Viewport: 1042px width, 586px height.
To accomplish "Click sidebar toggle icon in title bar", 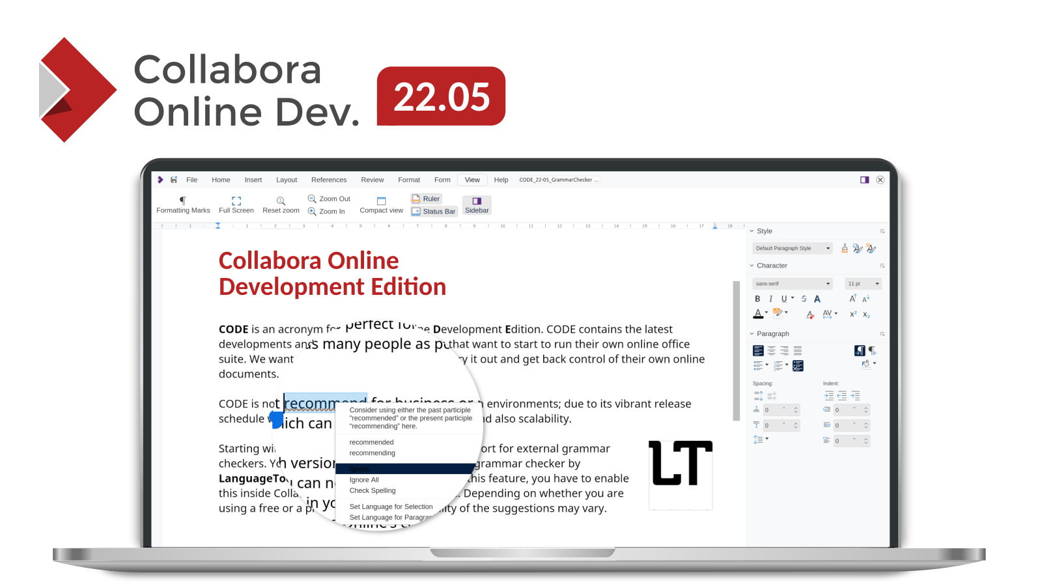I will [x=864, y=180].
